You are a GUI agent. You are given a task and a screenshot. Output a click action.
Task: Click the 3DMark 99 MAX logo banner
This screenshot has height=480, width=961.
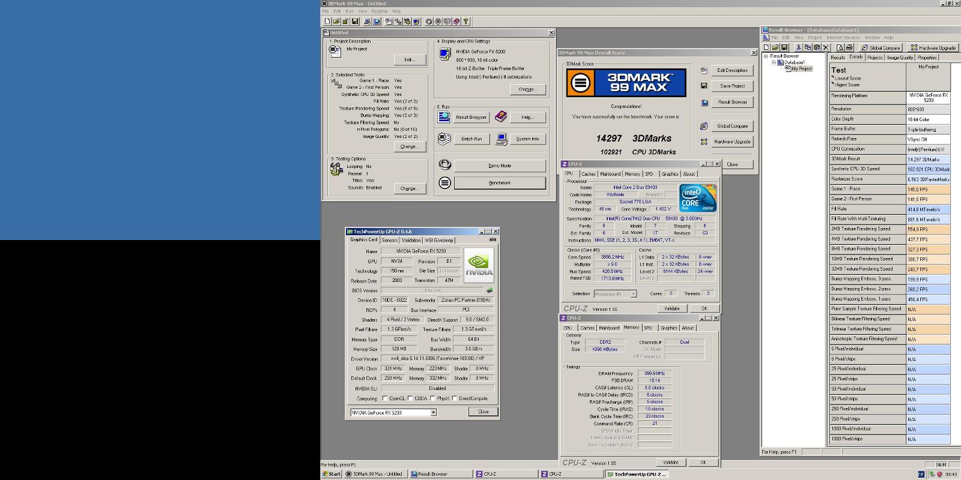626,83
